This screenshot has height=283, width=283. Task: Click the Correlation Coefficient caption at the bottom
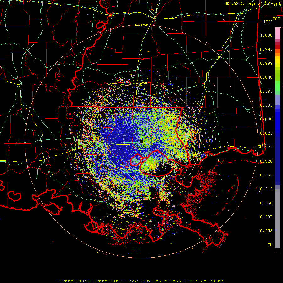(x=141, y=281)
